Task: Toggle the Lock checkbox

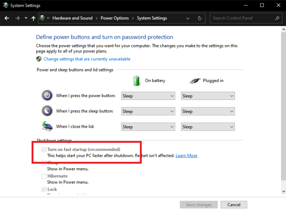Action: tap(44, 189)
